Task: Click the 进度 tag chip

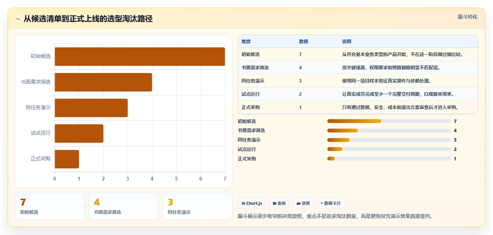Action: [303, 203]
